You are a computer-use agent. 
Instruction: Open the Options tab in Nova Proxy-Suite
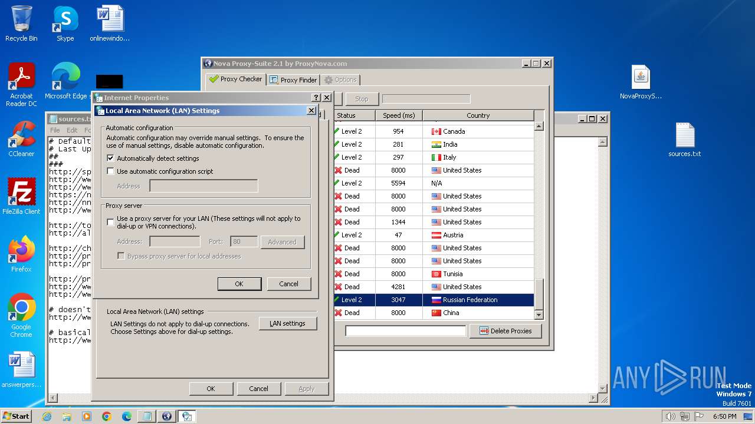coord(340,79)
